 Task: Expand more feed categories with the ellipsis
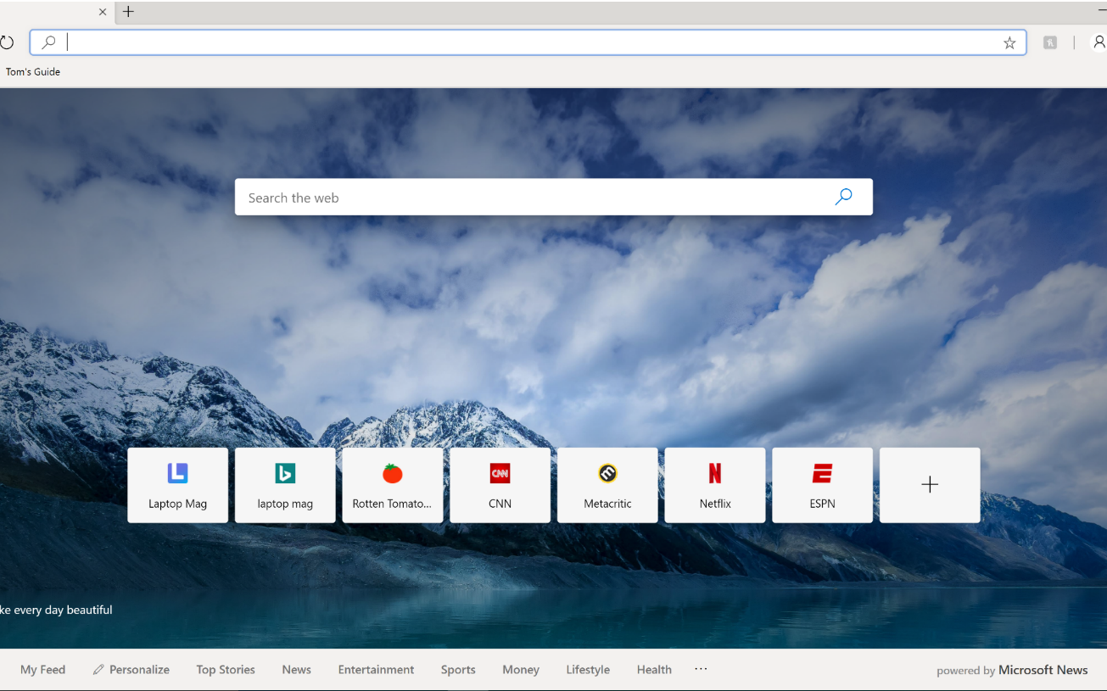[701, 669]
